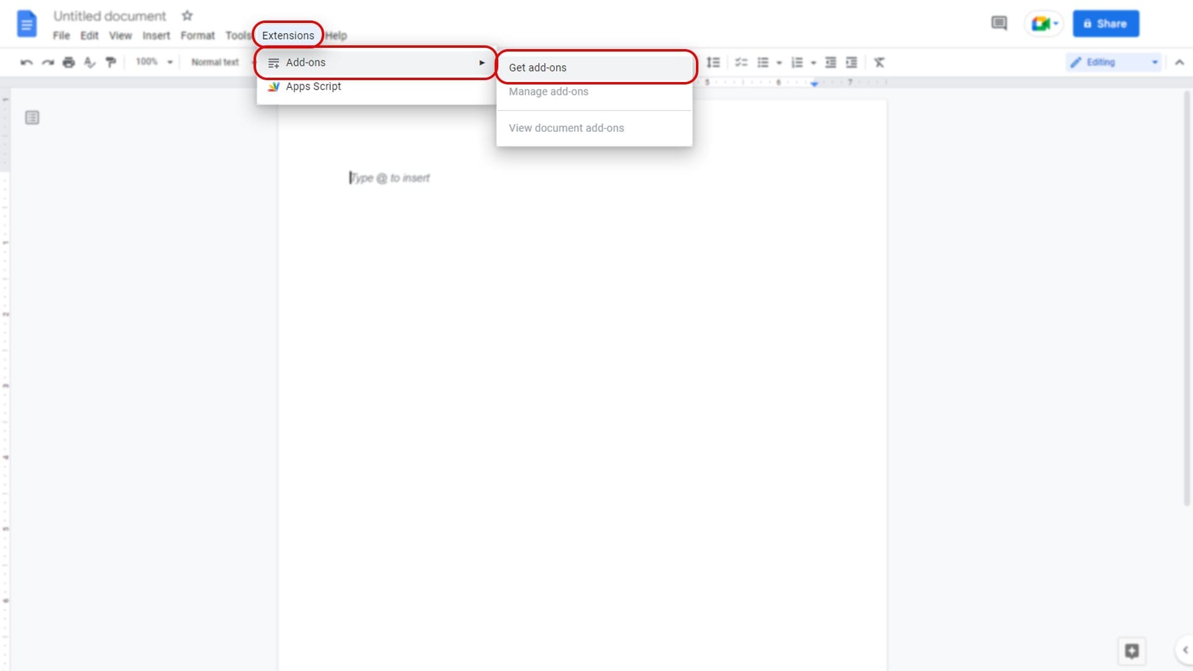Open the File menu
This screenshot has width=1193, height=671.
point(61,35)
